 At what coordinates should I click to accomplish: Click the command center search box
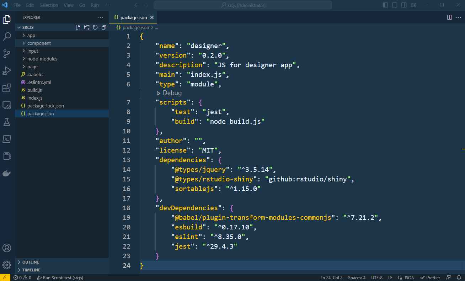tap(243, 5)
